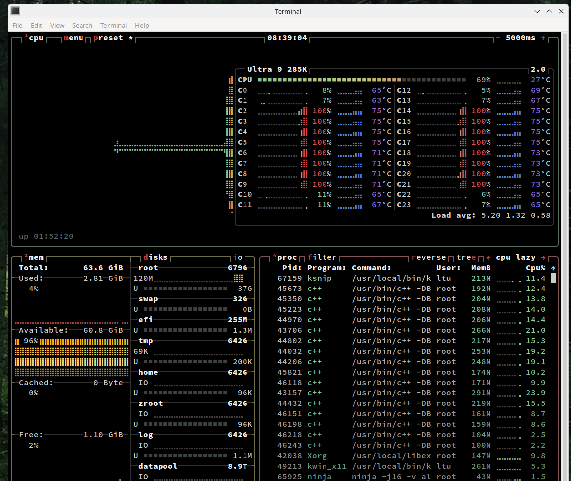Click the overall CPU usage bar

click(x=361, y=80)
